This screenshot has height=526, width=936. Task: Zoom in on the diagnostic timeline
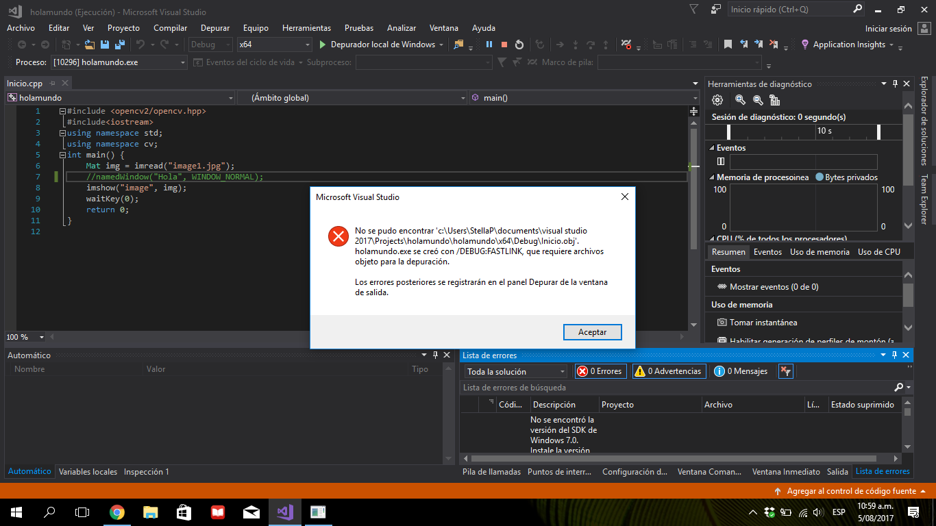[x=740, y=100]
